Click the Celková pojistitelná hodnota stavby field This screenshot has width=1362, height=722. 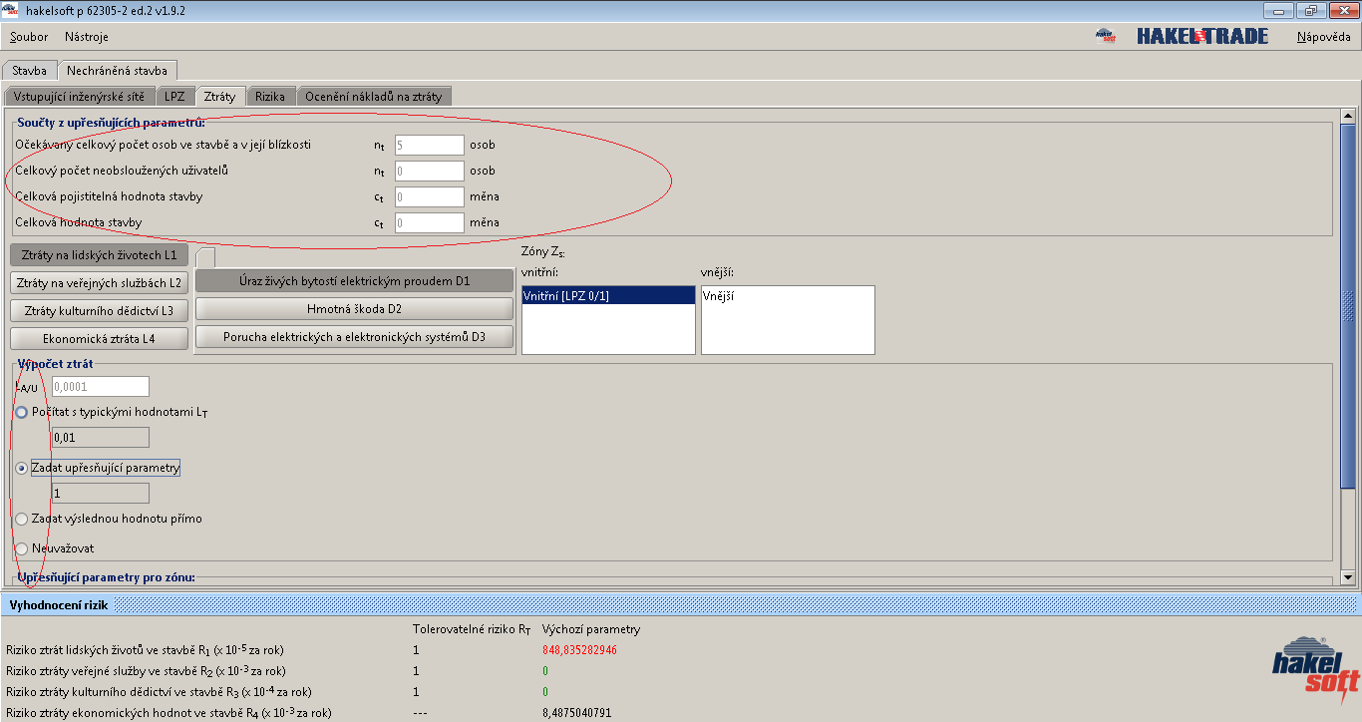(x=430, y=196)
